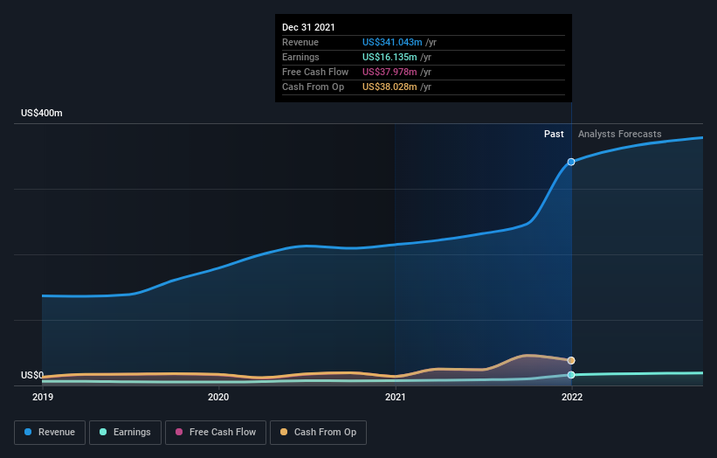This screenshot has height=458, width=717.
Task: Click the US$37.978m free cash flow value
Action: pyautogui.click(x=390, y=72)
